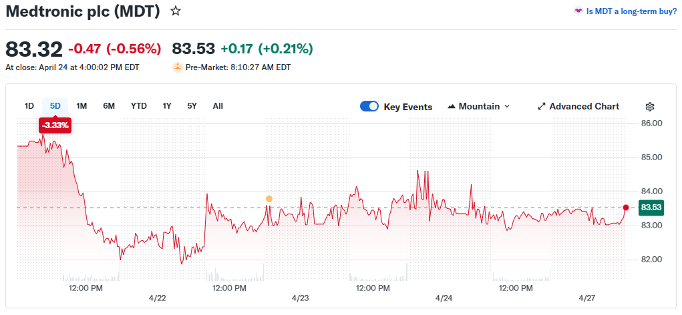This screenshot has width=682, height=315.
Task: Star Medtronic to add to watchlist
Action: 176,11
